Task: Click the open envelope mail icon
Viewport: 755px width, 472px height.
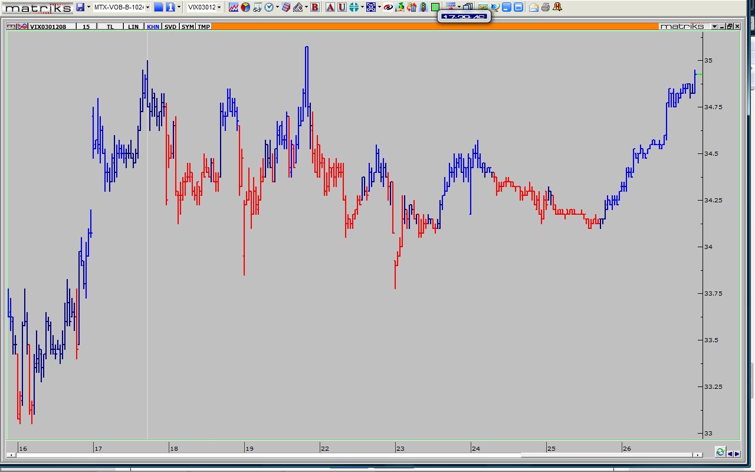Action: click(x=533, y=7)
